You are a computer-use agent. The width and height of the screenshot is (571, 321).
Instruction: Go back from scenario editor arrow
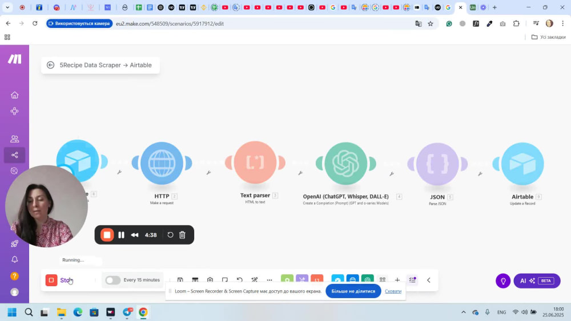51,65
